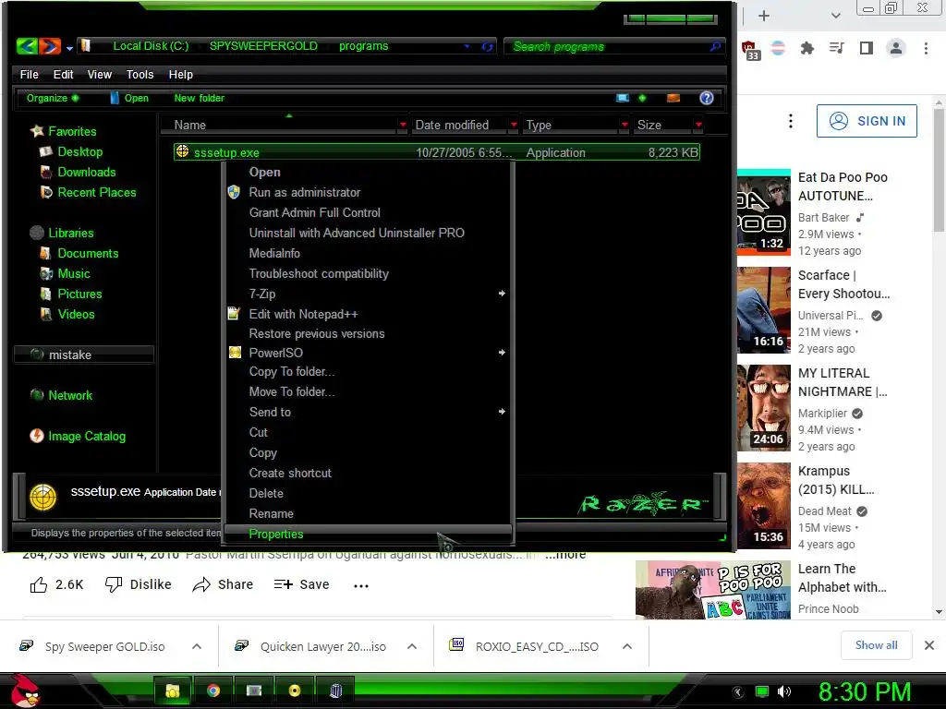The width and height of the screenshot is (946, 709).
Task: Choose Create shortcut in context menu
Action: (x=368, y=474)
